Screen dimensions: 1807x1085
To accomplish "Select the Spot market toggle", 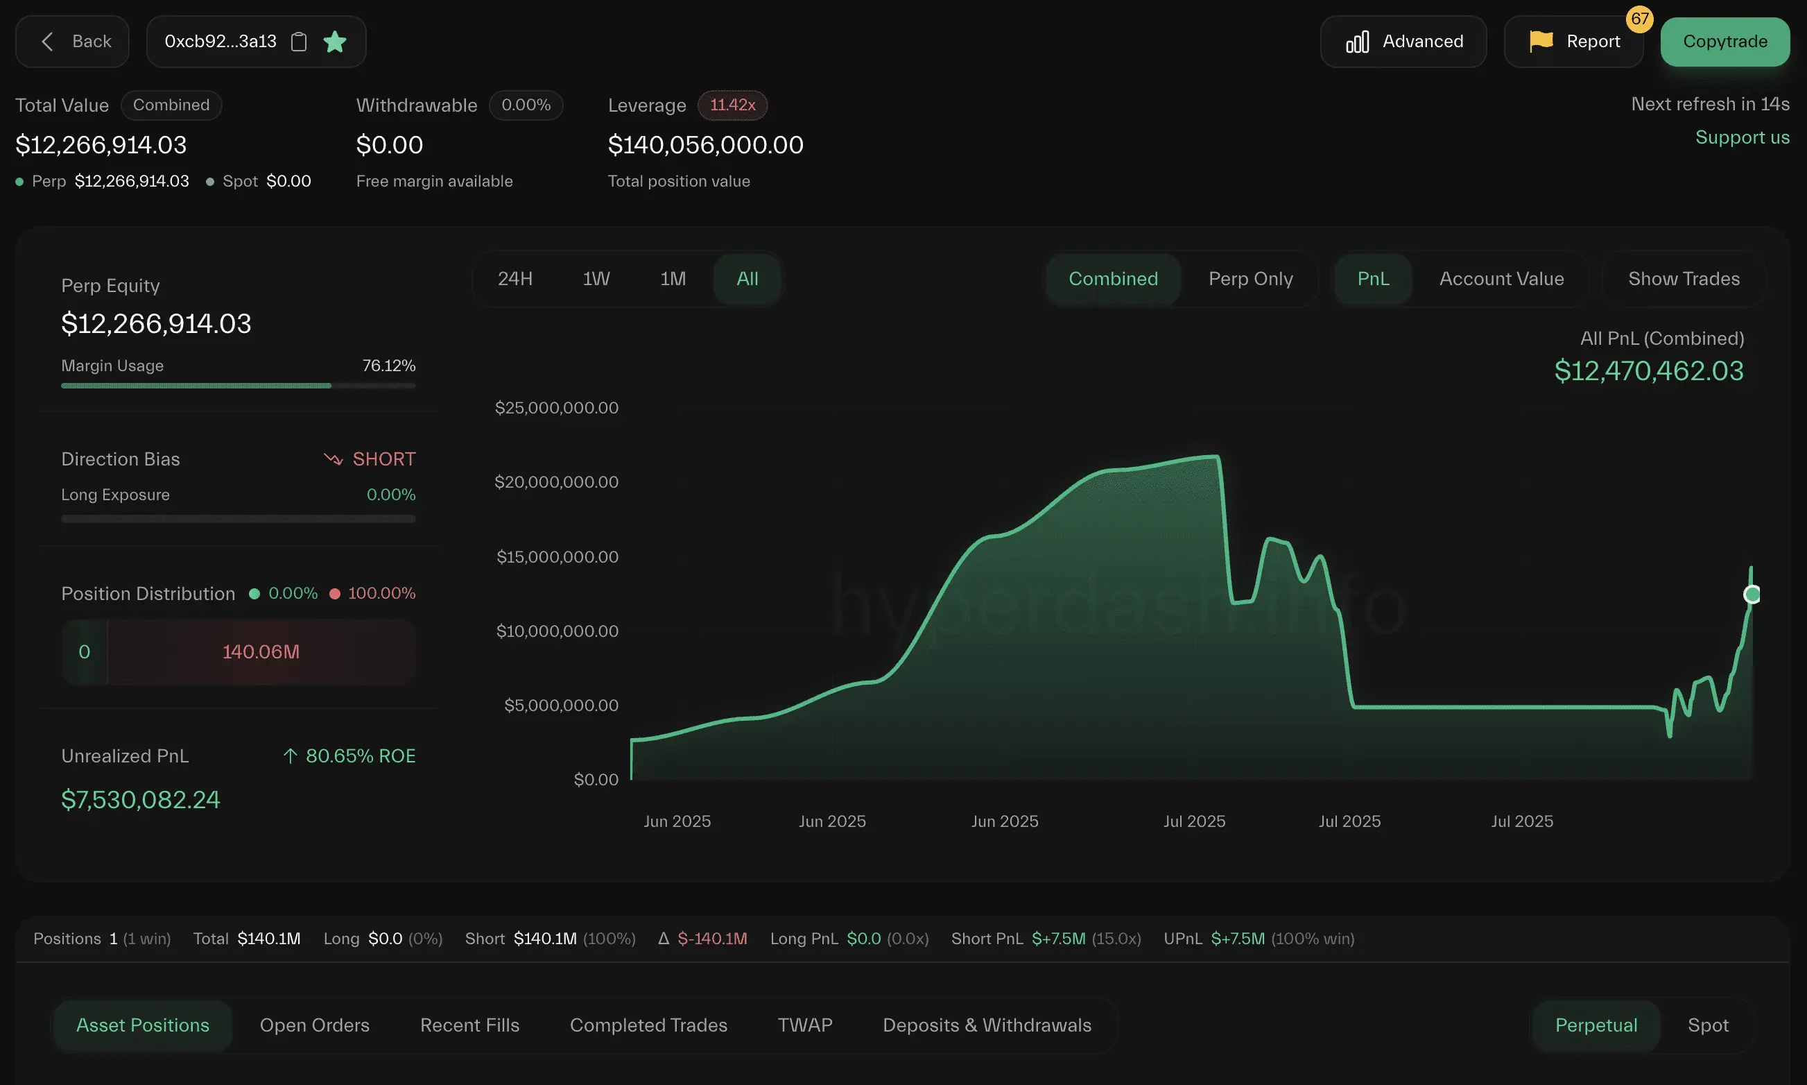I will [x=1708, y=1025].
